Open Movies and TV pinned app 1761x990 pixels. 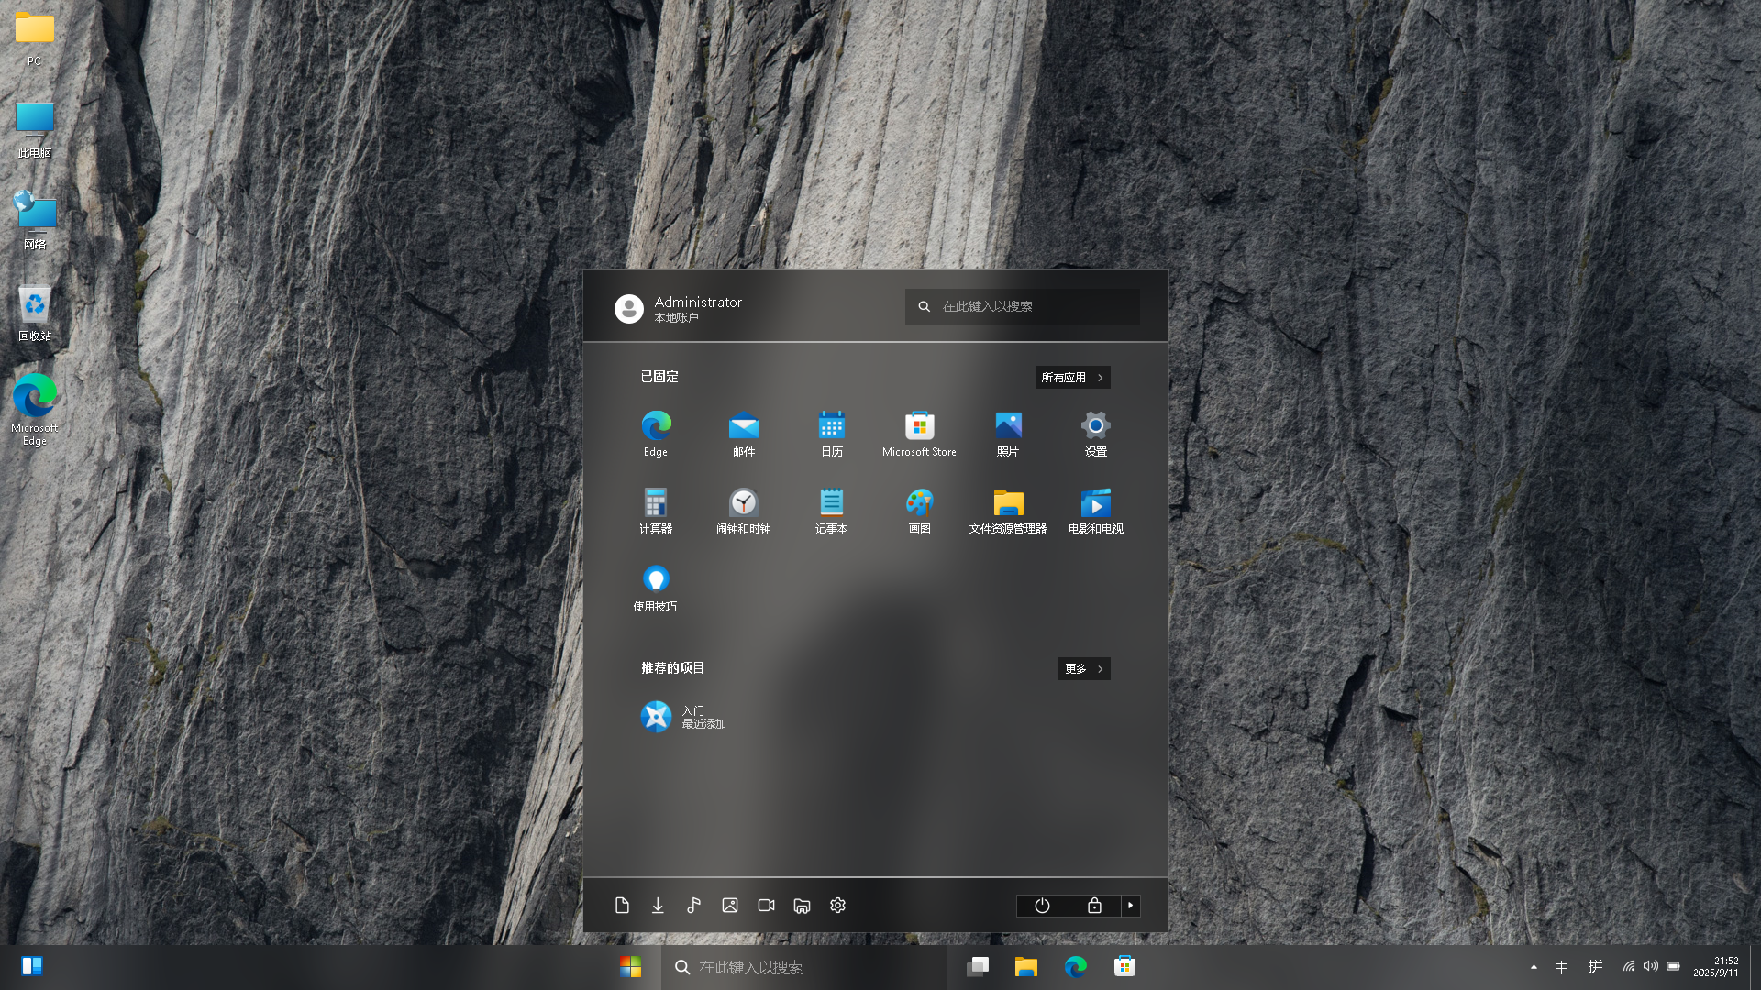pos(1095,510)
